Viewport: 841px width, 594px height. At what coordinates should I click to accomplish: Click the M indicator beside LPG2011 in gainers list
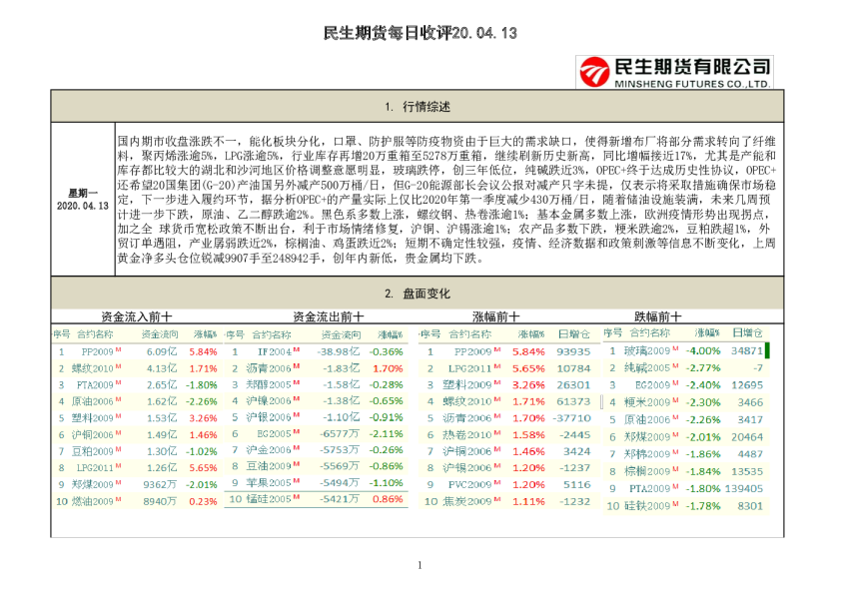point(496,367)
